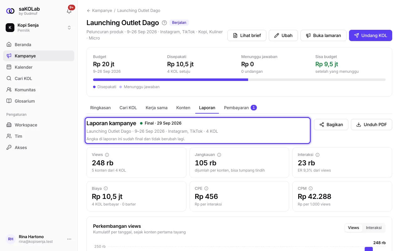Screen dimensions: 401x251
Task: Click the Undang KOL button
Action: click(371, 35)
